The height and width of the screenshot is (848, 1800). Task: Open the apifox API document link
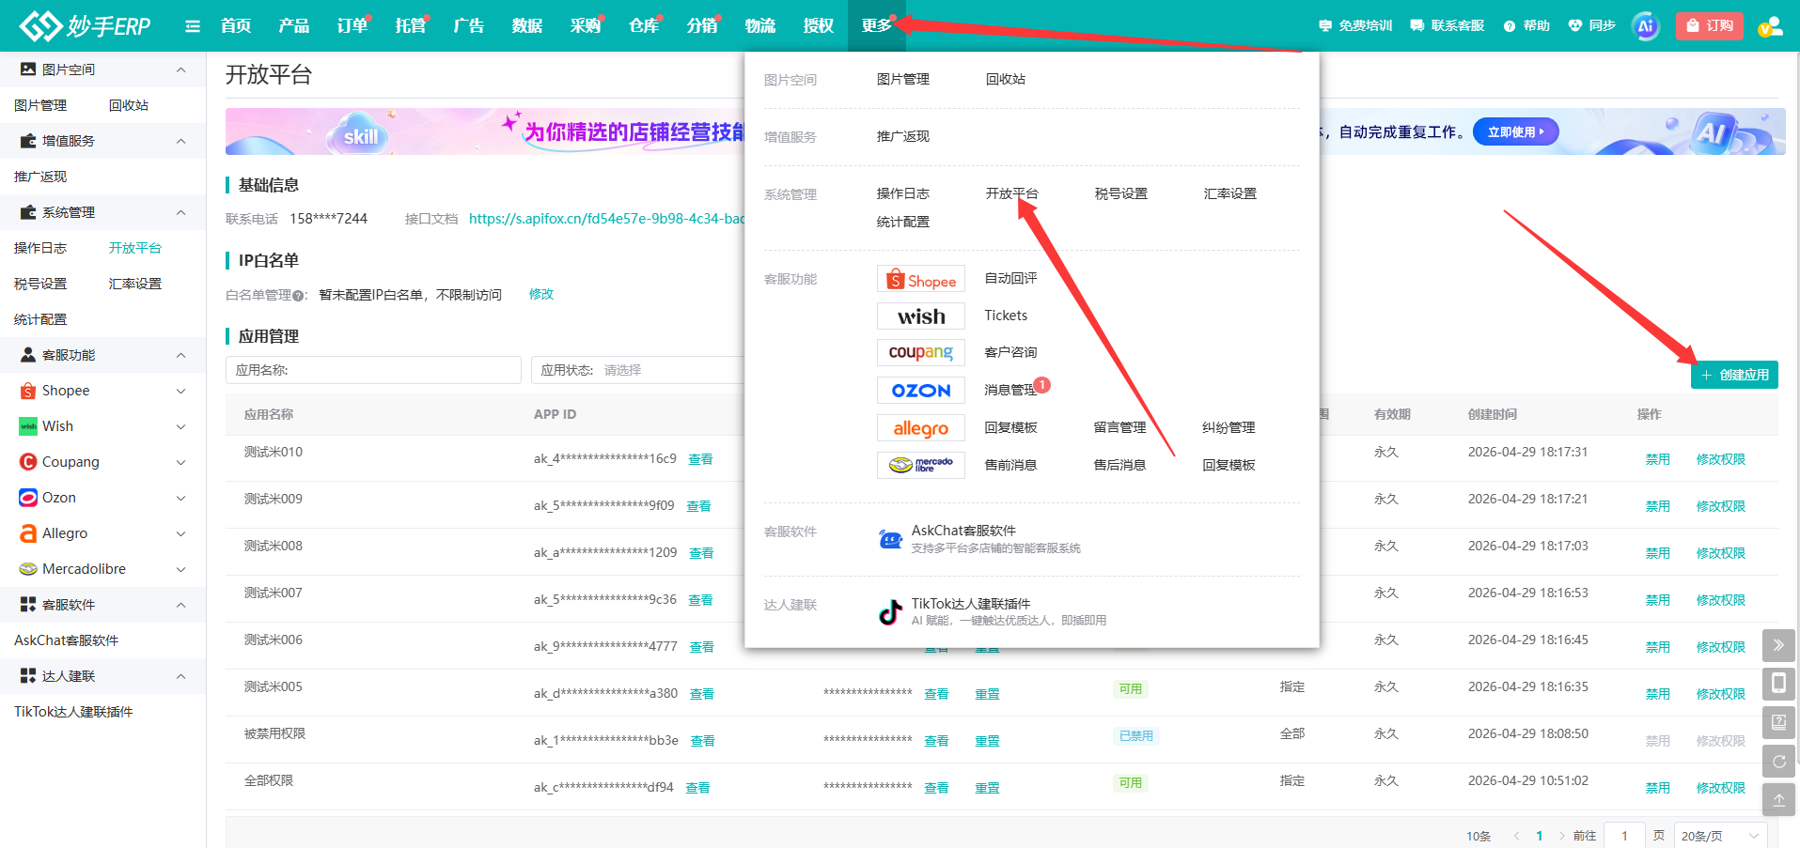[606, 219]
